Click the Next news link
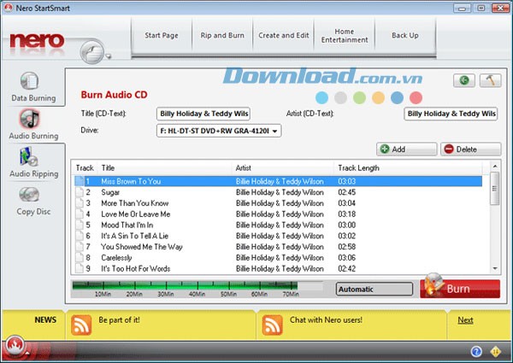 [x=465, y=320]
